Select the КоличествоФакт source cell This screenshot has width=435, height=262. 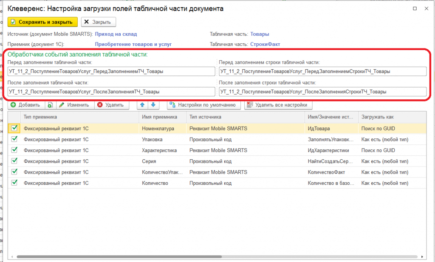(331, 172)
